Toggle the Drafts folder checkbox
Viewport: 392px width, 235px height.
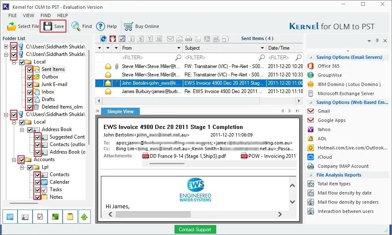click(x=30, y=99)
